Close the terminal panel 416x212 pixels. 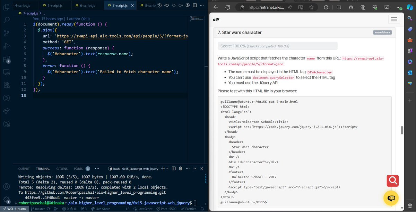tap(202, 168)
